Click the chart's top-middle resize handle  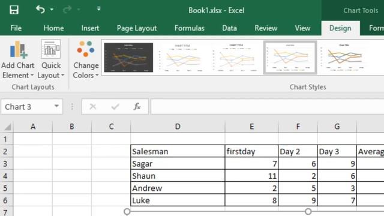coord(308,211)
